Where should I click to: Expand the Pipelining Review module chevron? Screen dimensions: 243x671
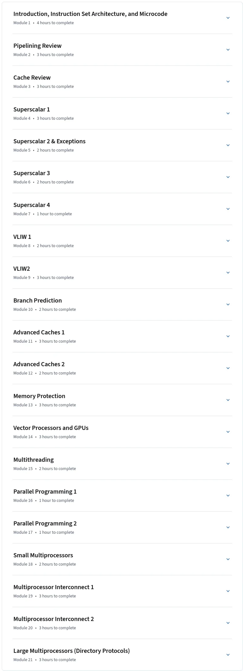pyautogui.click(x=228, y=50)
